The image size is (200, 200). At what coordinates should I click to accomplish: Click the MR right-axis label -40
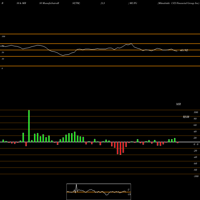(195, 157)
